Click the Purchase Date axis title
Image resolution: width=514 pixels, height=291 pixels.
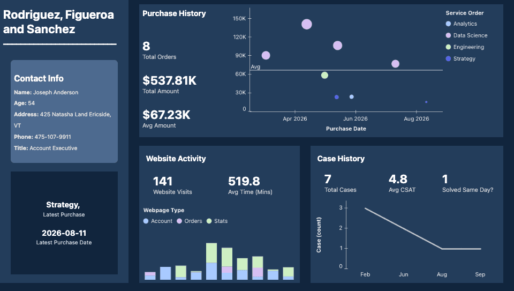[346, 129]
